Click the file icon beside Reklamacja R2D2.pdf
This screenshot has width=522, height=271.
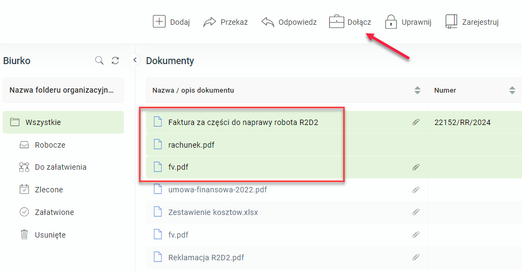157,257
